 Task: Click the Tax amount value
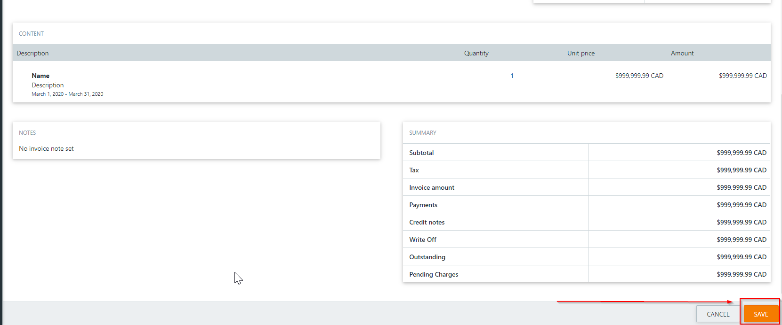point(742,170)
